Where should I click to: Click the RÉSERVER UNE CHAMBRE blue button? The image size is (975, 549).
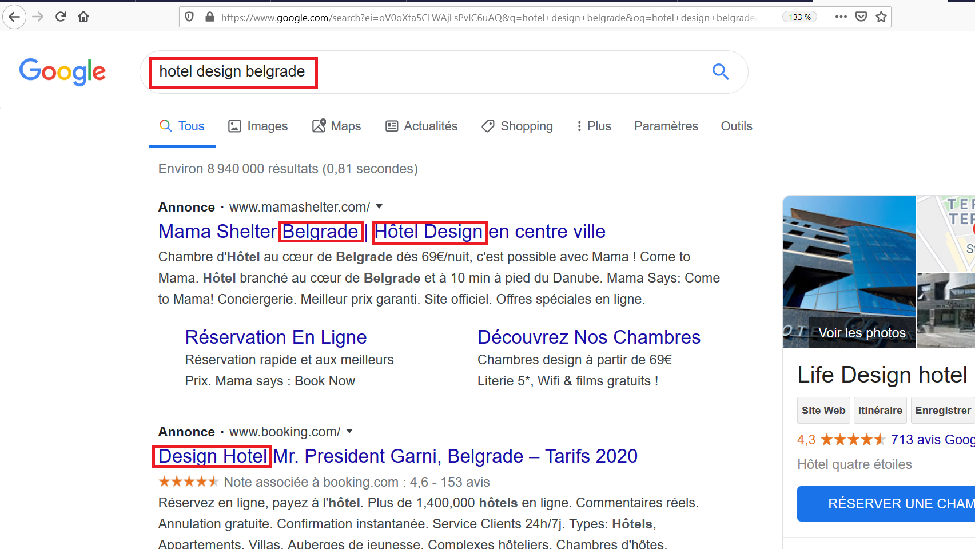click(x=886, y=504)
